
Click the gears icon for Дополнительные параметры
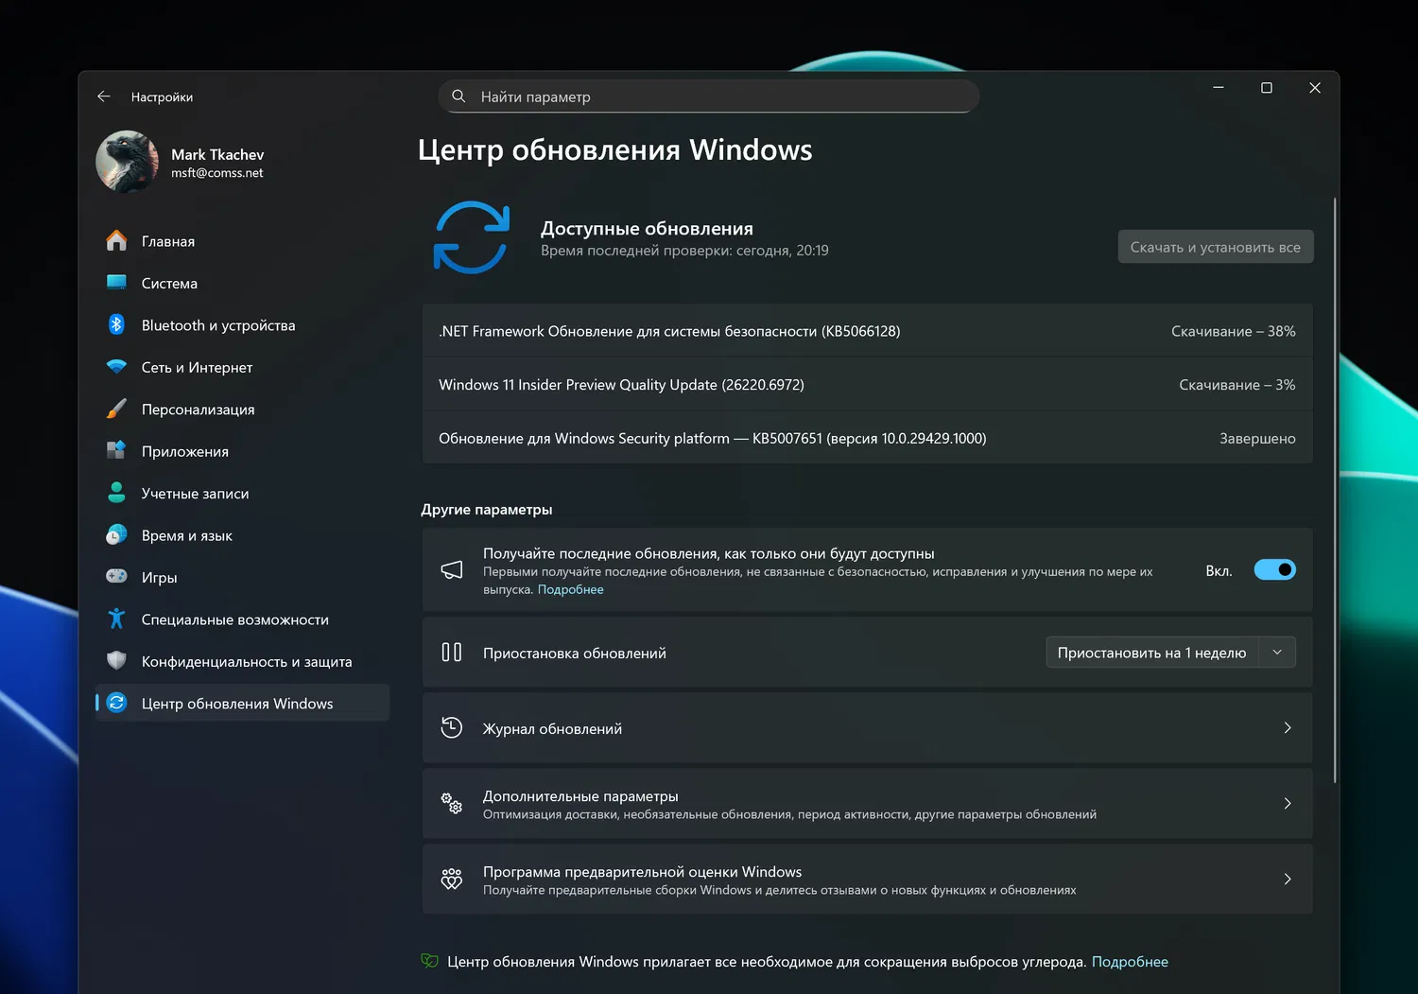[x=452, y=803]
